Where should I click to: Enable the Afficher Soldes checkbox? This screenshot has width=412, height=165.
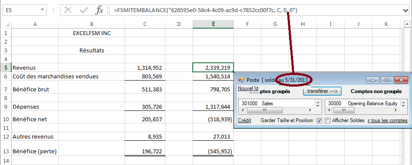[327, 121]
